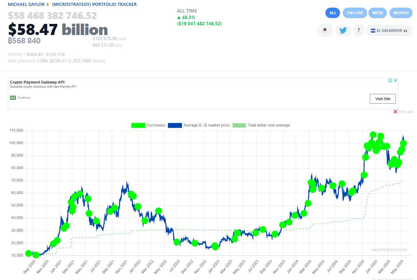Viewport: 417px width, 280px height.
Task: Switch to the 24H LIVE view
Action: [x=355, y=13]
